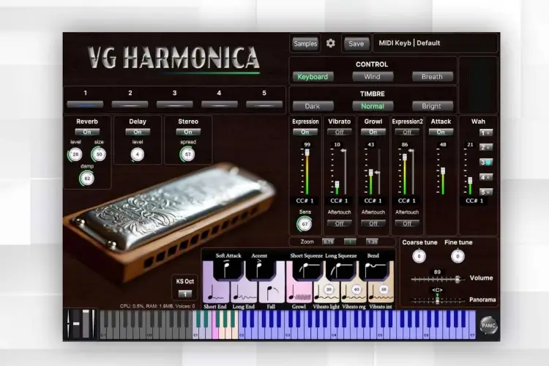This screenshot has height=366, width=549.
Task: Hit the round PANIC button
Action: pos(488,325)
